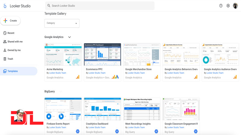Open Looker Studio Team link under Meet Recordings Insights

136,127
